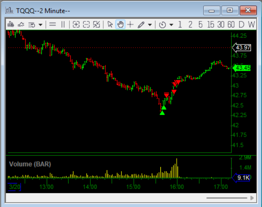Switch to 30 minute interval
Screen dimensions: 262x207
tap(221, 24)
